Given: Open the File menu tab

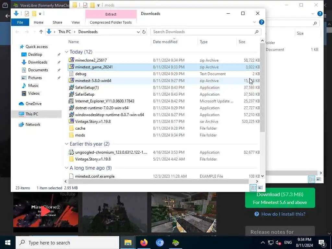Looking at the screenshot, I should [20, 22].
